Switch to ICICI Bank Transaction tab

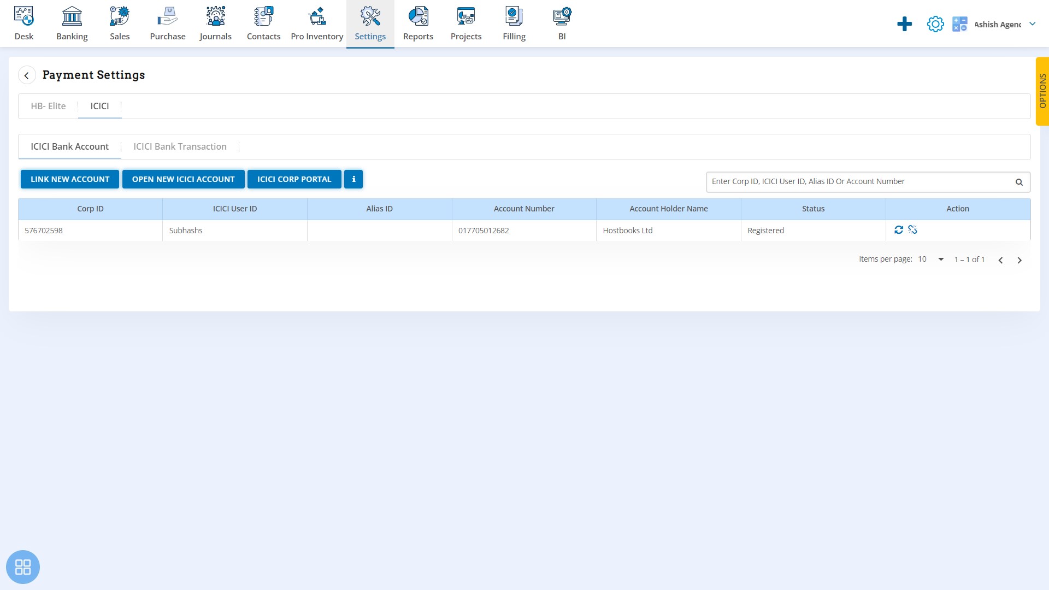(179, 145)
